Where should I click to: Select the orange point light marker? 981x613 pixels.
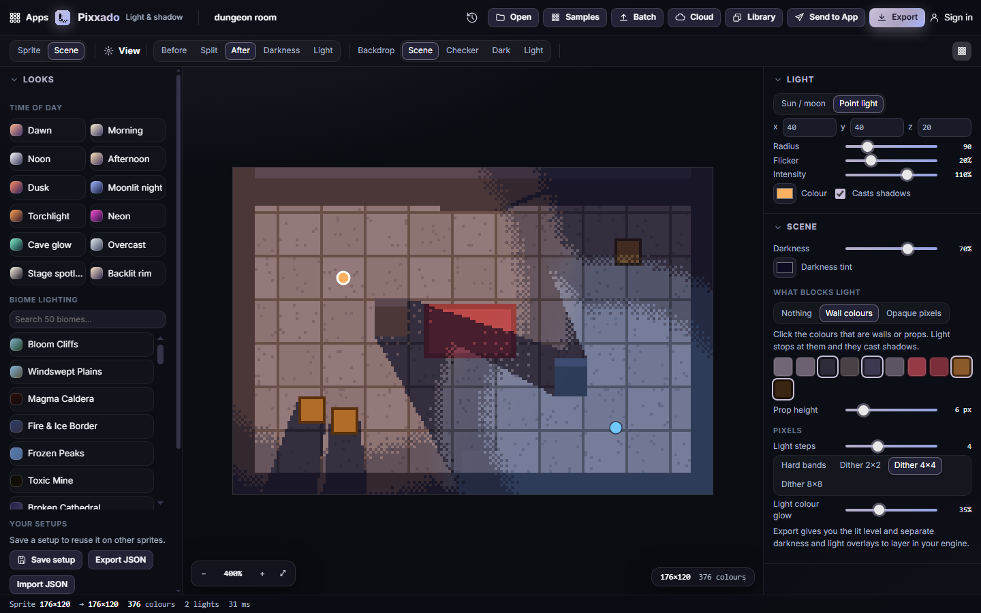point(343,278)
